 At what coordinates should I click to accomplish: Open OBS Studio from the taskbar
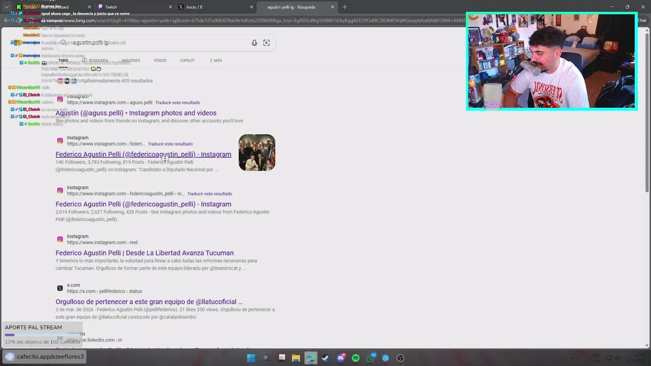pos(400,358)
